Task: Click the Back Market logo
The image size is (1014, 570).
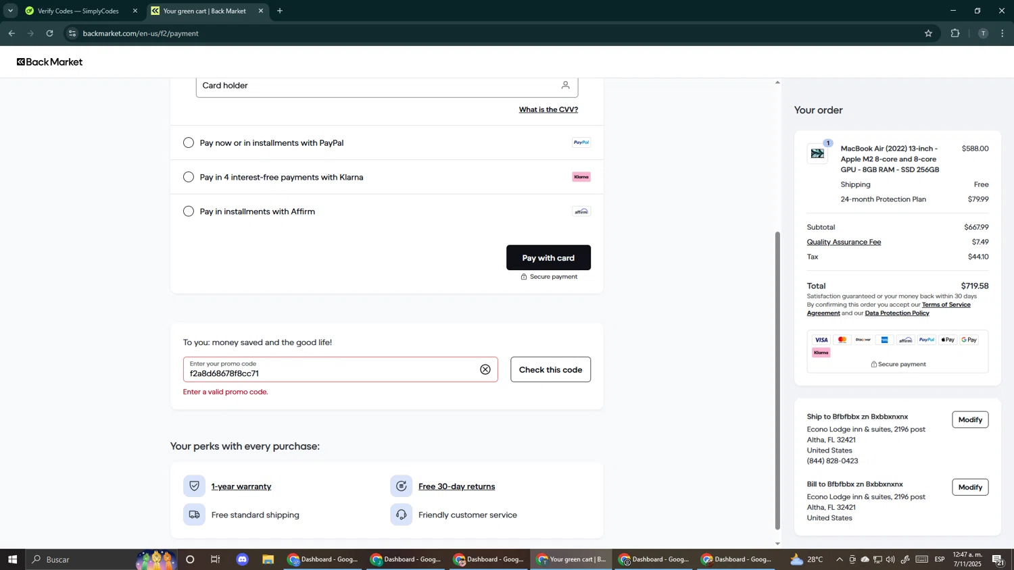Action: [50, 62]
